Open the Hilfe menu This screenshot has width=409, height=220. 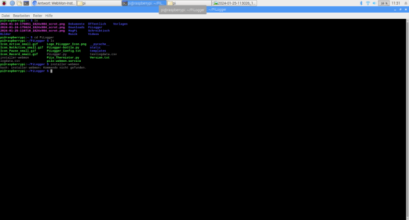49,16
